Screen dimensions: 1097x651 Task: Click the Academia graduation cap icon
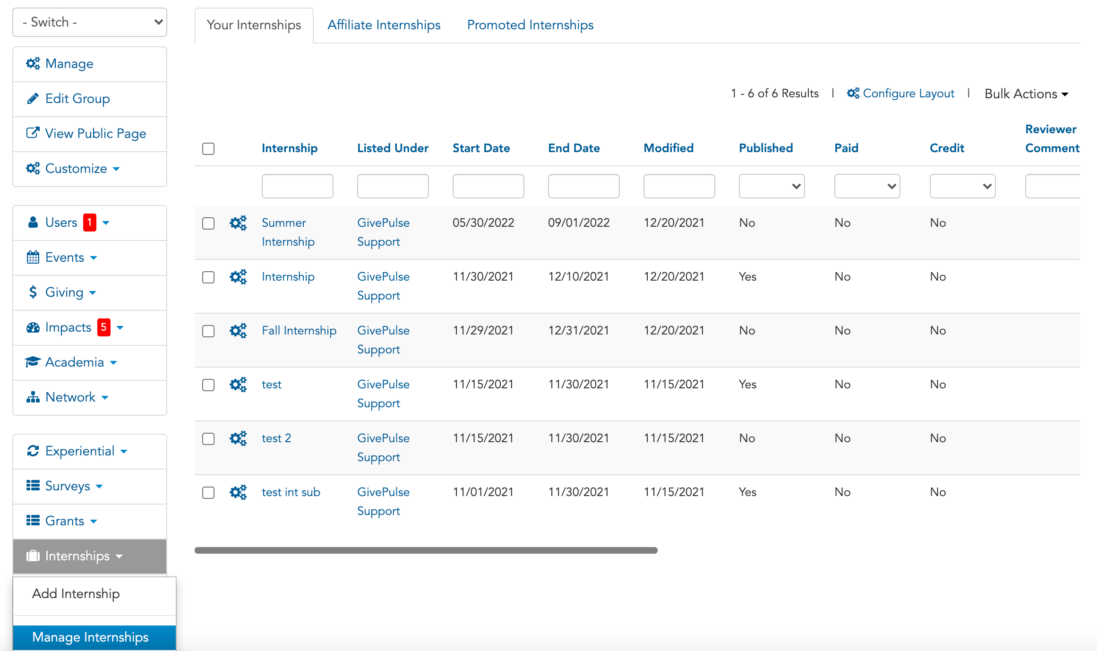(33, 362)
